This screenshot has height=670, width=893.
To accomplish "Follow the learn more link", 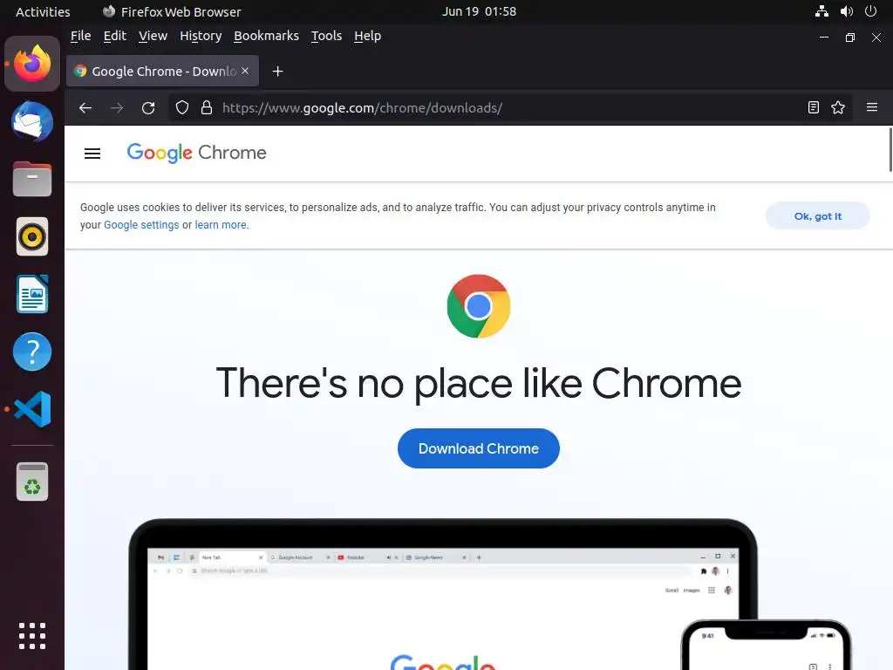I will point(221,224).
